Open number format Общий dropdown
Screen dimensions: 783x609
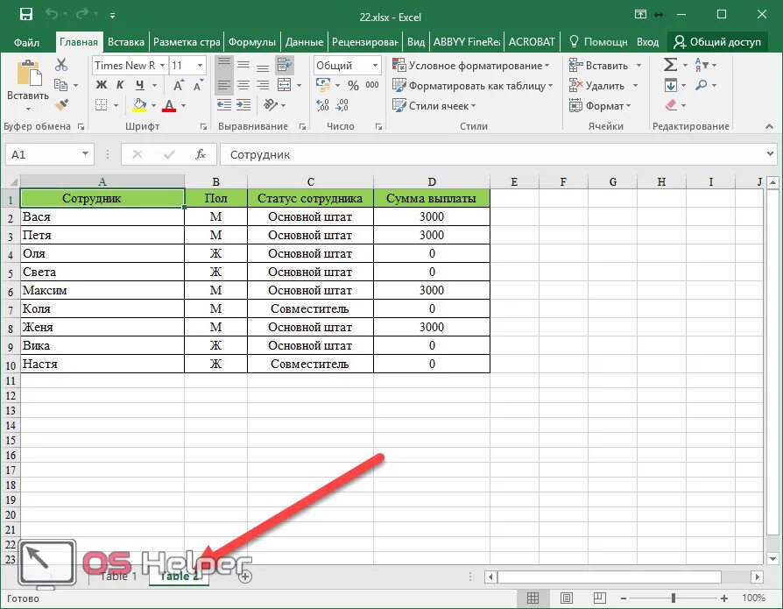click(x=375, y=66)
